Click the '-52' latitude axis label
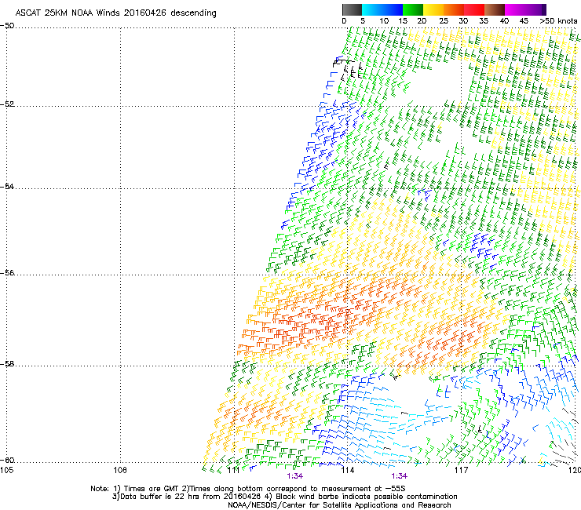 pos(7,104)
